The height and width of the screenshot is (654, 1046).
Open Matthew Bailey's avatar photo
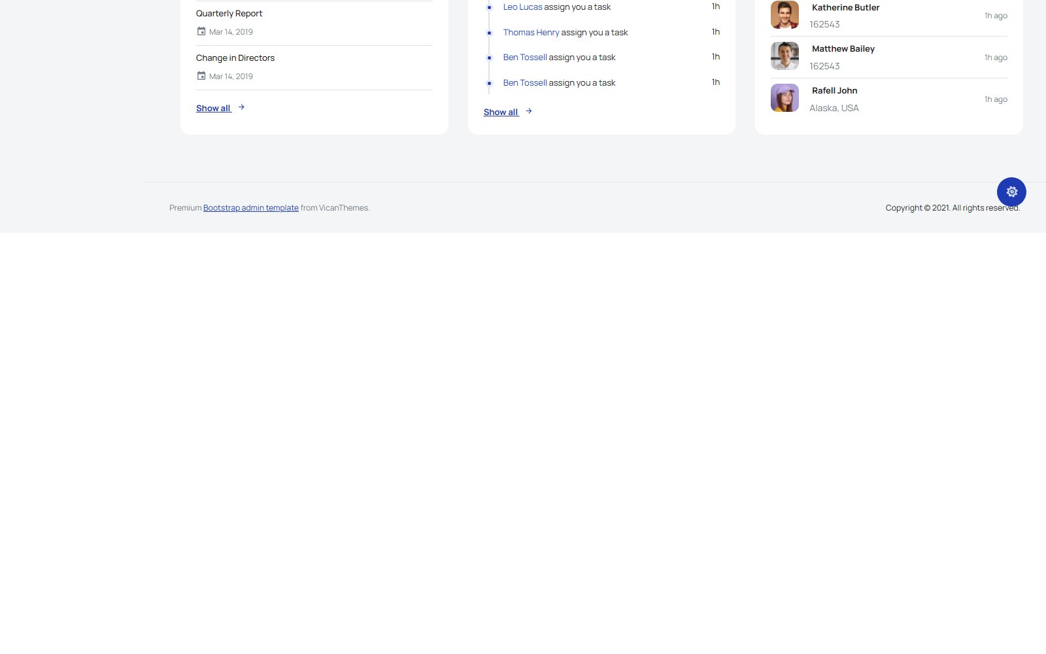click(x=785, y=56)
